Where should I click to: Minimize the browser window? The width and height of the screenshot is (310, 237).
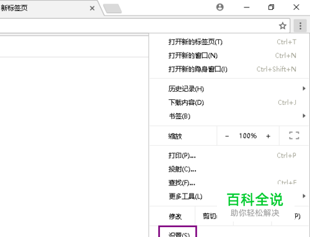[247, 7]
